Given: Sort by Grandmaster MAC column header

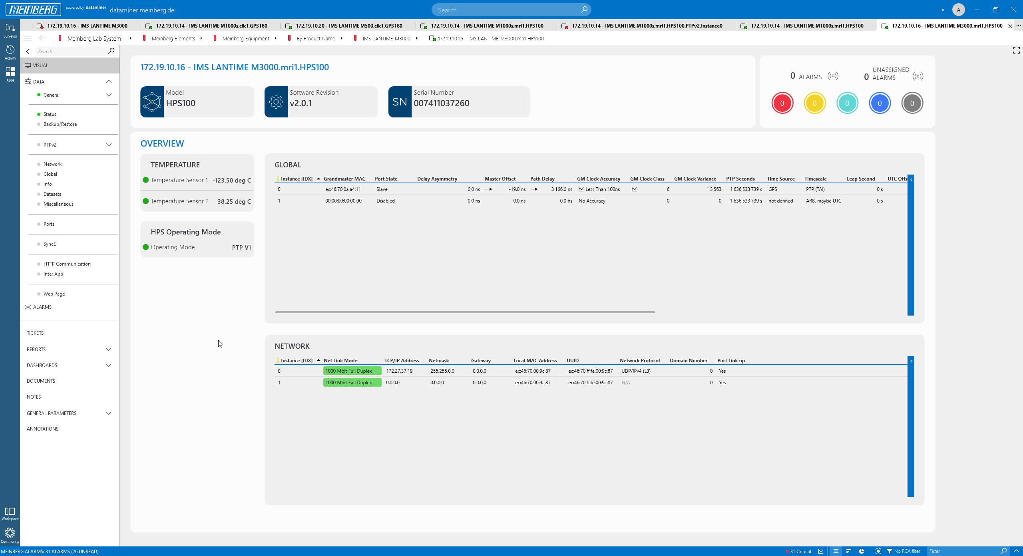Looking at the screenshot, I should pyautogui.click(x=344, y=179).
